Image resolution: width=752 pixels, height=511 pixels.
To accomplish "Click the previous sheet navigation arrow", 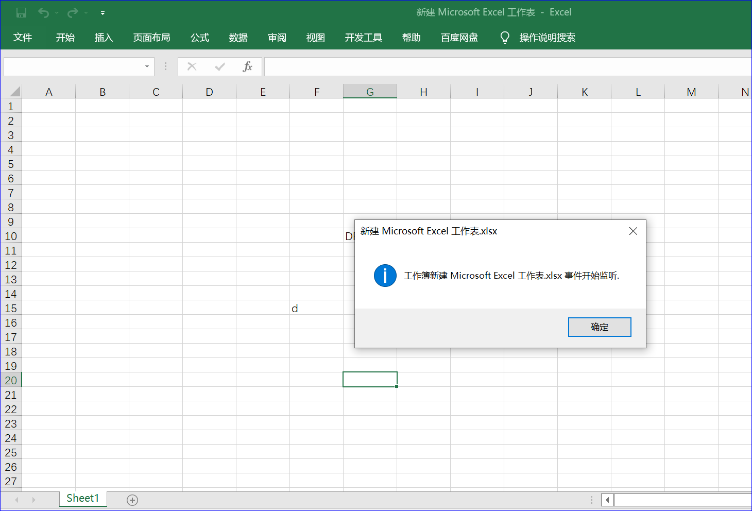I will coord(17,500).
